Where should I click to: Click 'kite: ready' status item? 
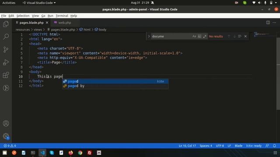coord(254,146)
